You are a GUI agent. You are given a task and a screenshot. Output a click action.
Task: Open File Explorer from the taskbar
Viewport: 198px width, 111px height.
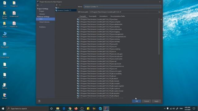[58, 109]
